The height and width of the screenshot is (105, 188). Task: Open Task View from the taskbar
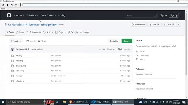57,102
